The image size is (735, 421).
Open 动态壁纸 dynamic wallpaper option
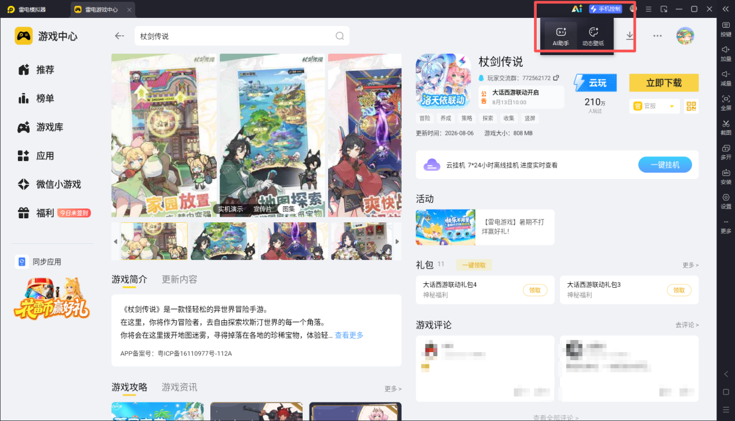coord(593,36)
